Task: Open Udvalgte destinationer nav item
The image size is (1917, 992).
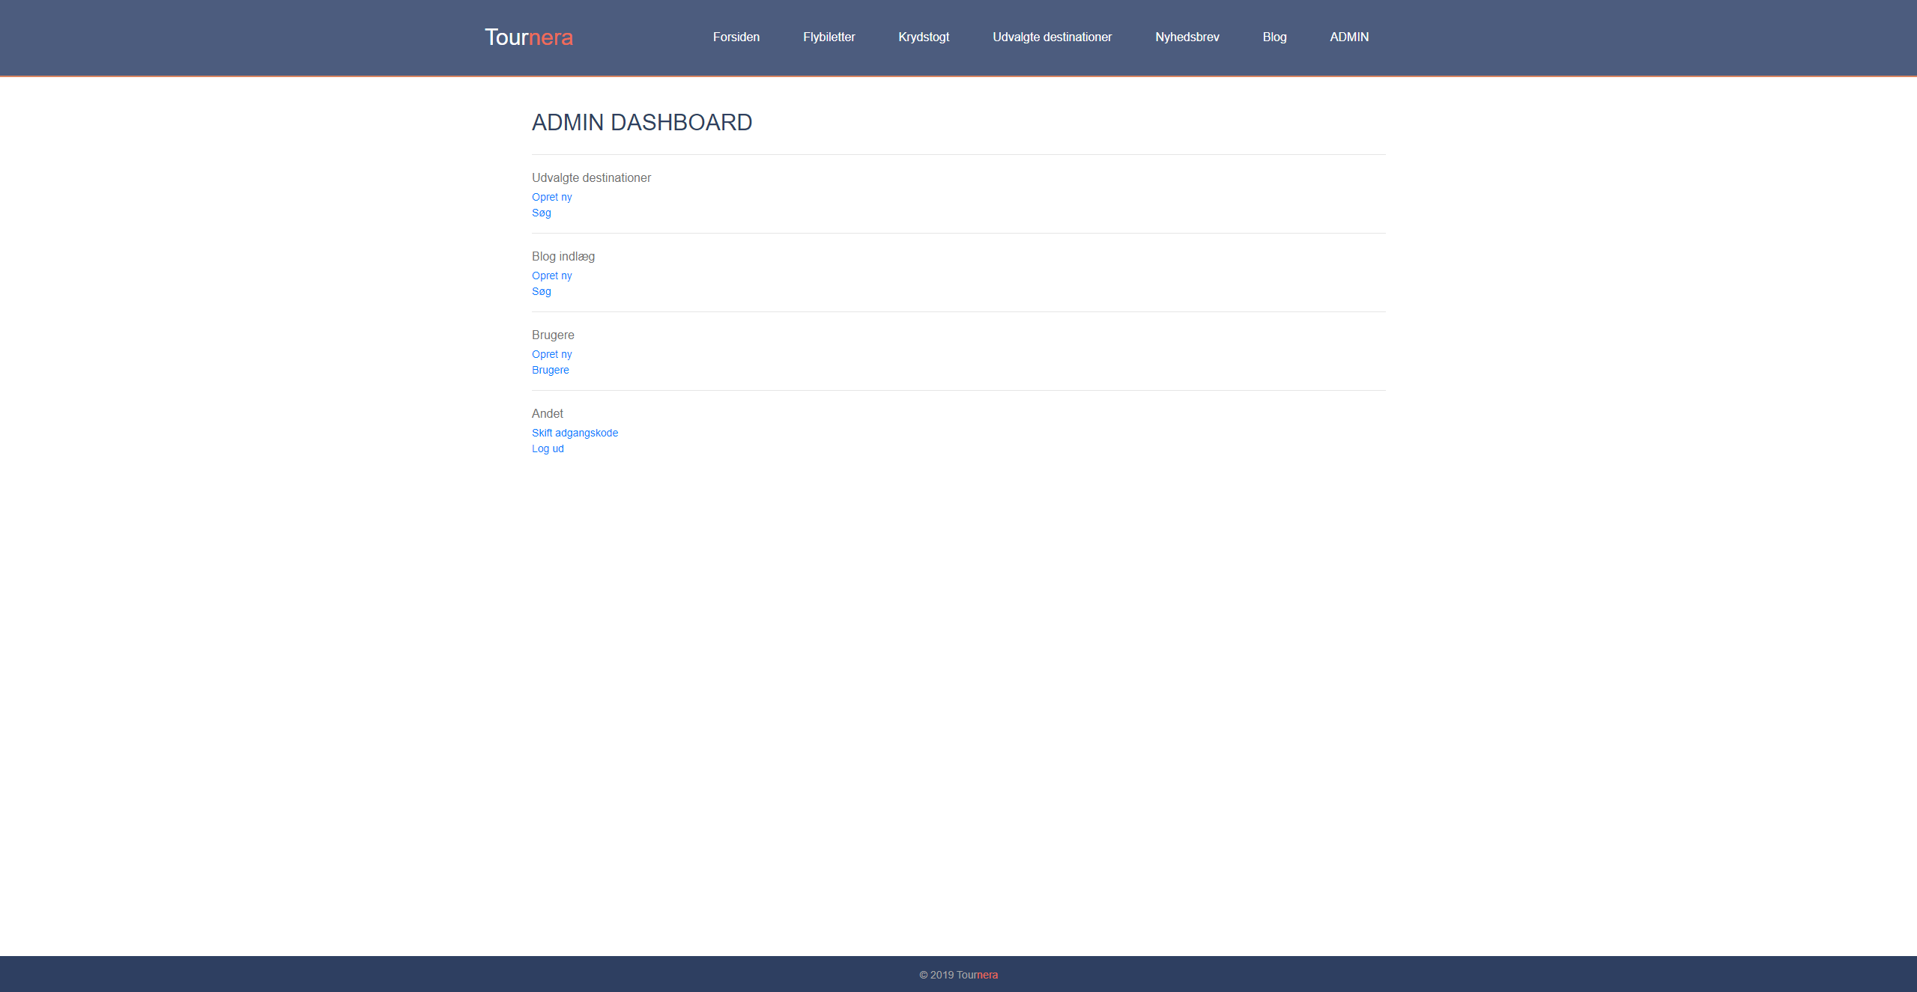Action: [x=1051, y=37]
